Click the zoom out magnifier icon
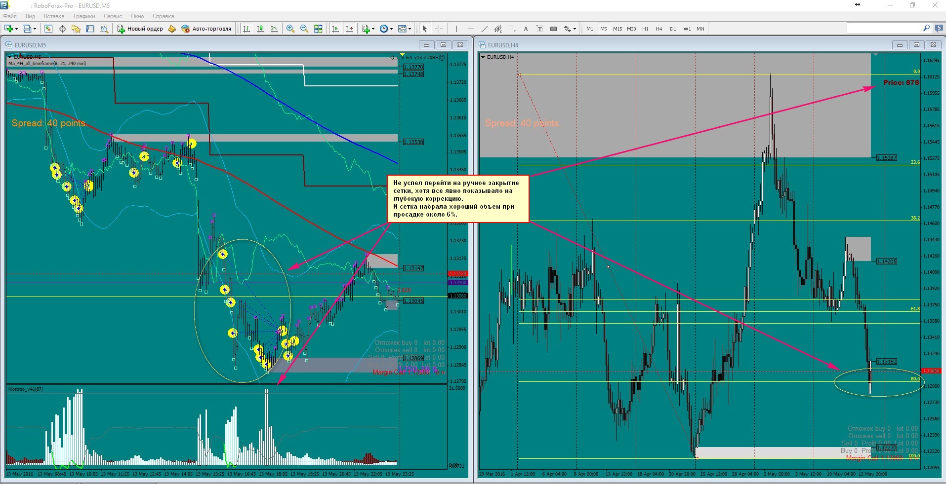This screenshot has width=946, height=484. (x=304, y=29)
